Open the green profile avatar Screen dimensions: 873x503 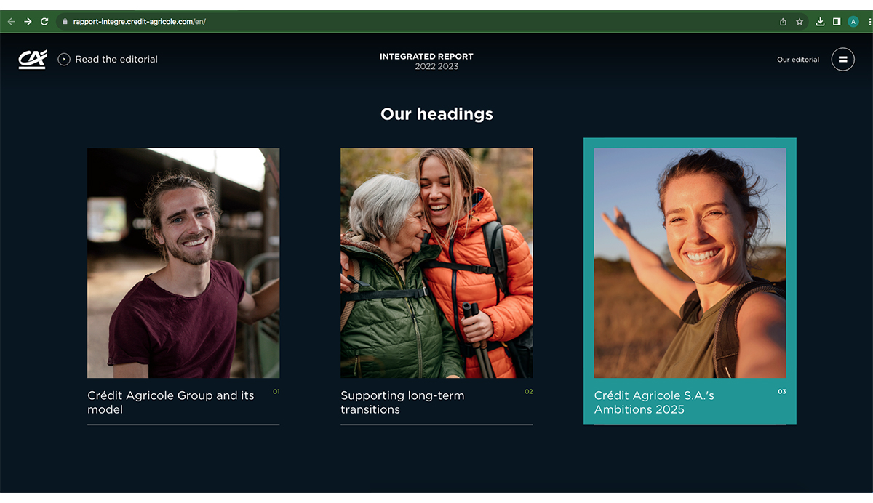pos(853,22)
